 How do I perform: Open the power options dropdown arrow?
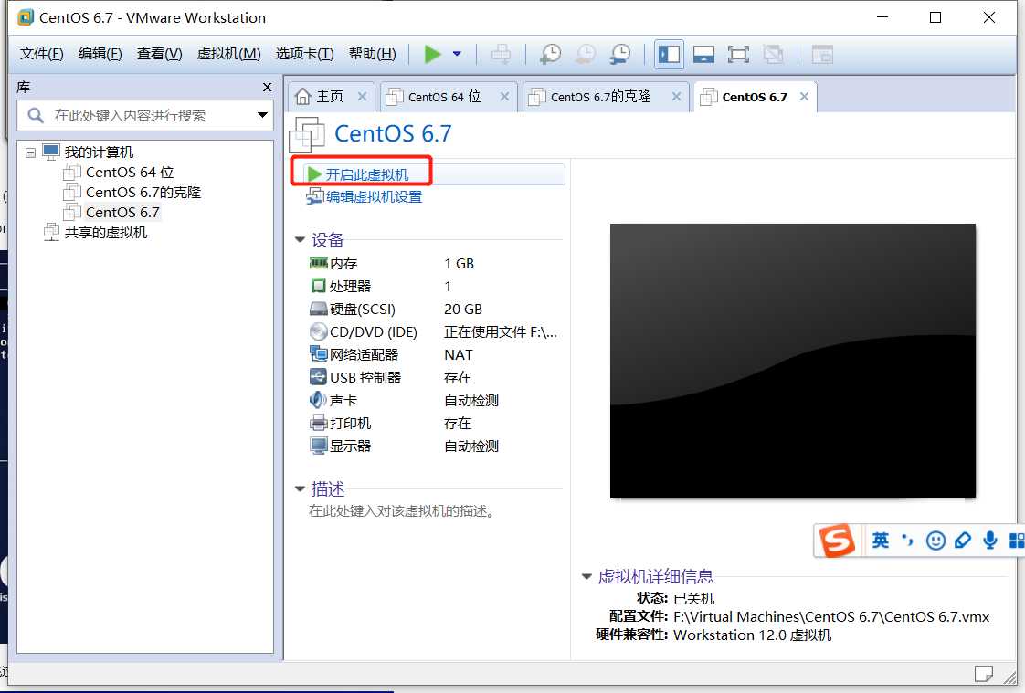click(457, 54)
